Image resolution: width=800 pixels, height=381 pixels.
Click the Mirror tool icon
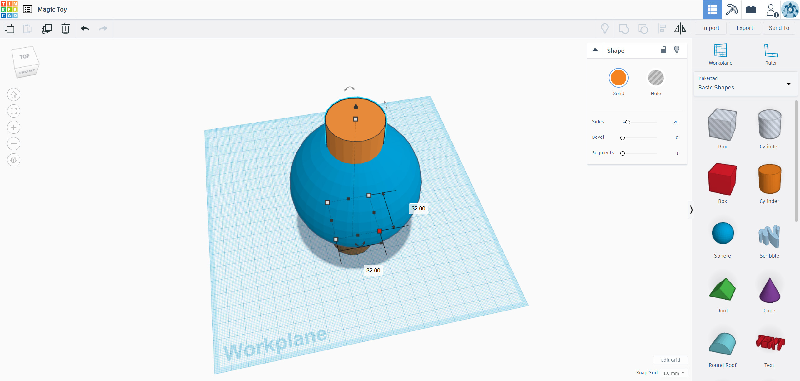click(680, 28)
